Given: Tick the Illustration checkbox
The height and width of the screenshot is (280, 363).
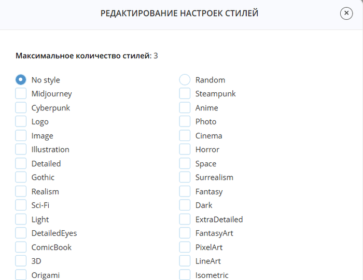Looking at the screenshot, I should pyautogui.click(x=21, y=149).
